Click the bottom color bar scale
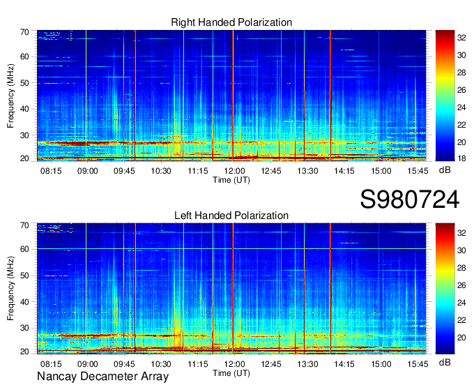Screen dimensions: 474x385 [445, 289]
